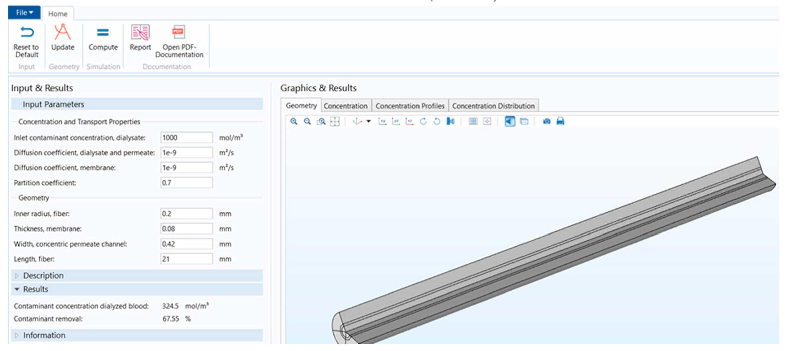Viewport: 786px width, 351px height.
Task: Open the File menu
Action: pyautogui.click(x=24, y=13)
